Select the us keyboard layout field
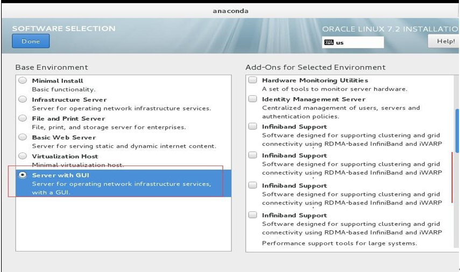Screen dimensions: 460x272 point(353,42)
